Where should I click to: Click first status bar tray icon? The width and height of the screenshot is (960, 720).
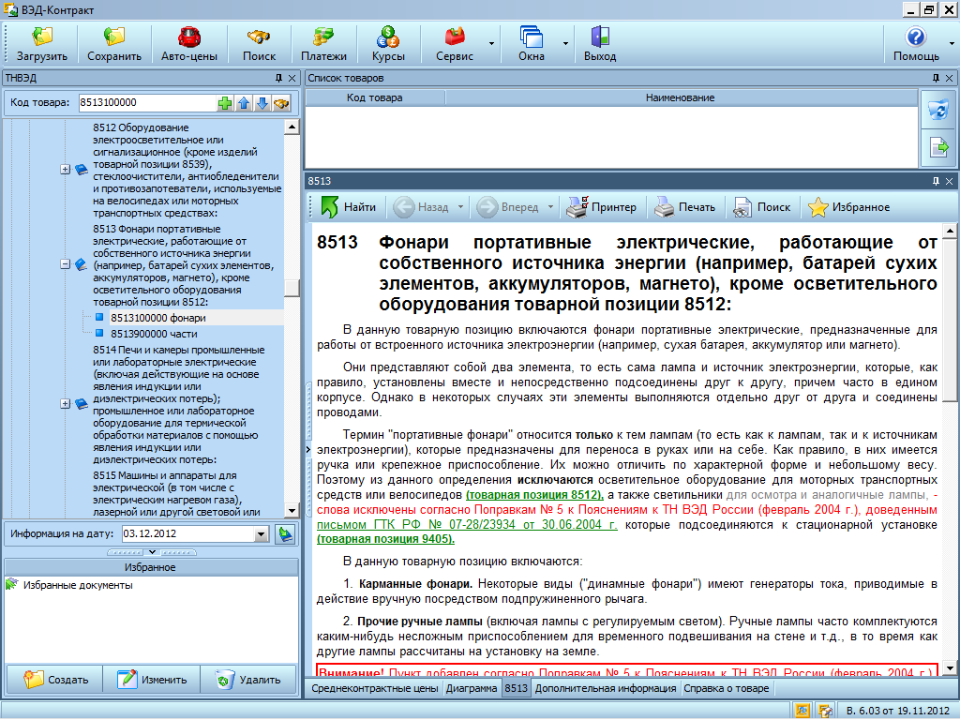(802, 711)
